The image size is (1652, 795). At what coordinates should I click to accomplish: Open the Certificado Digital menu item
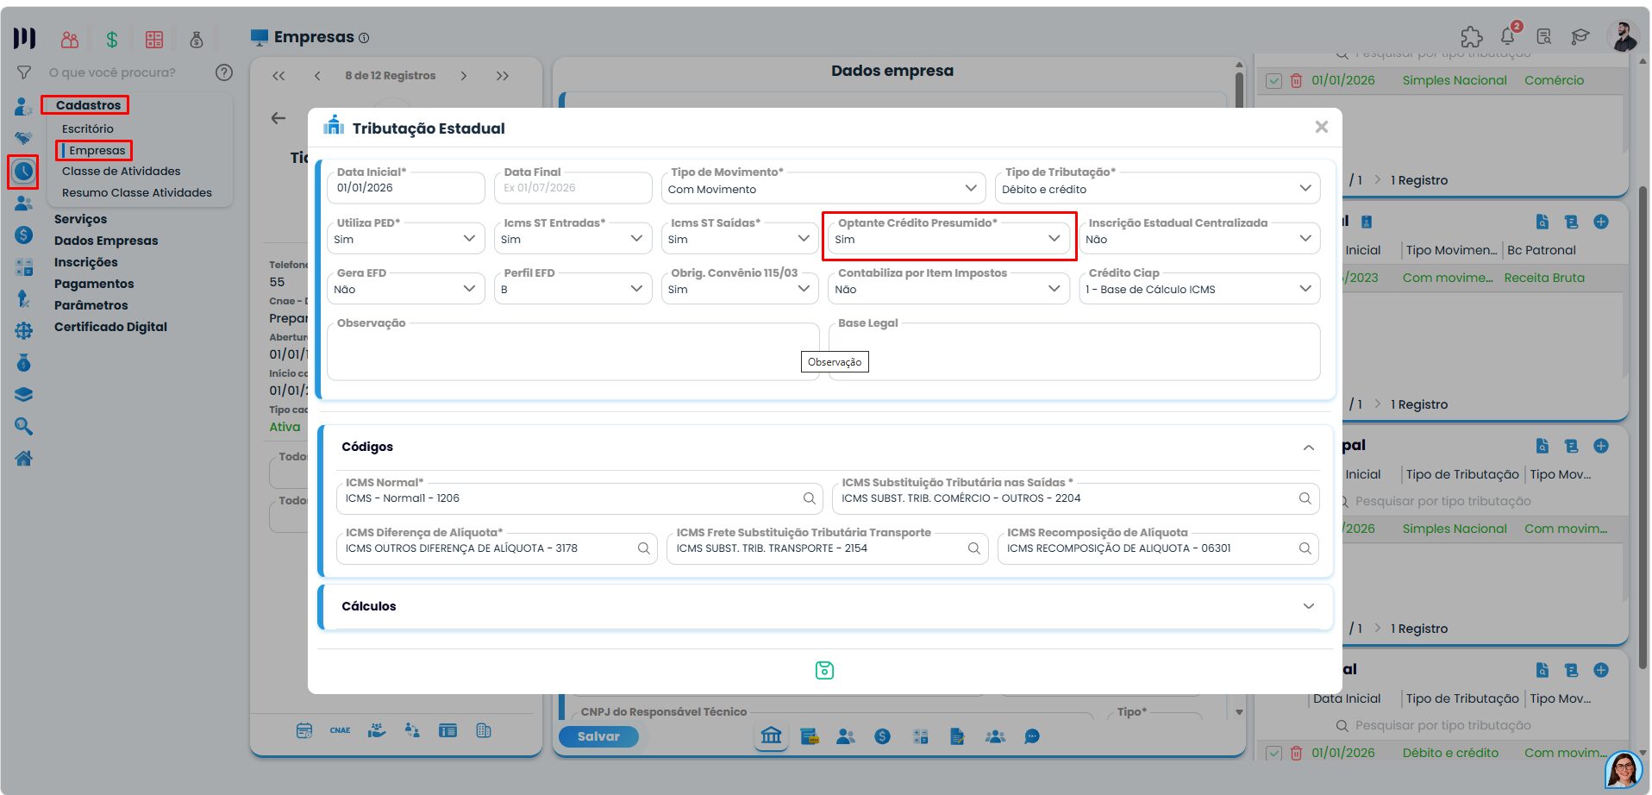[110, 327]
